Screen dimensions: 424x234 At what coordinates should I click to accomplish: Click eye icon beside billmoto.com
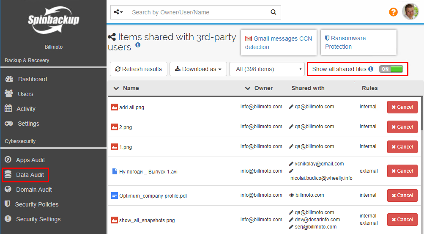[x=292, y=195]
